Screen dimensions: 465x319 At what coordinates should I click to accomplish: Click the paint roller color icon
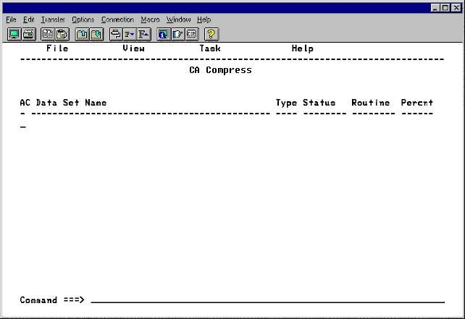pyautogui.click(x=116, y=34)
